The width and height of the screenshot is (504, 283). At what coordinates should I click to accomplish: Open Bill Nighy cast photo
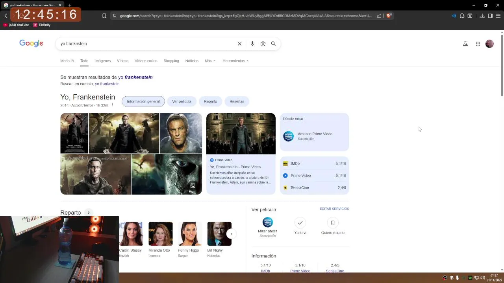pos(219,233)
